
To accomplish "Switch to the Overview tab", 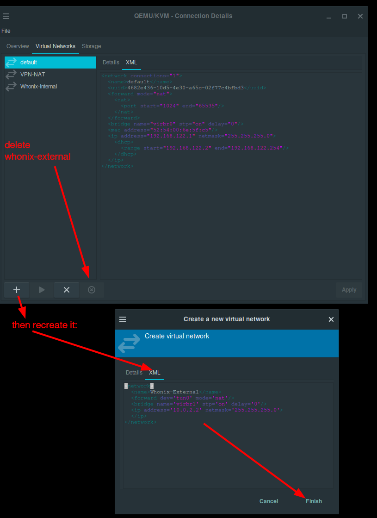I will [18, 46].
